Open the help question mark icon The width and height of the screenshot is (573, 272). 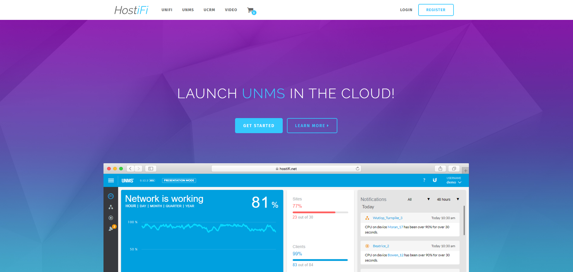[424, 180]
